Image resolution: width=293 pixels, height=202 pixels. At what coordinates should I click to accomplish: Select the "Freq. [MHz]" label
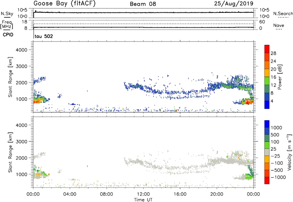[x=7, y=24]
